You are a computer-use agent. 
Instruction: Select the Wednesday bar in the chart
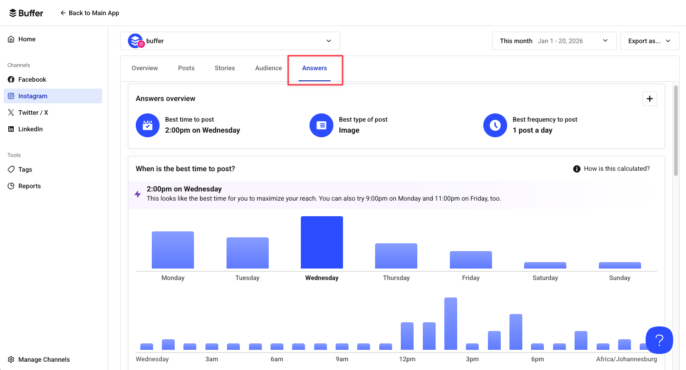(x=321, y=242)
